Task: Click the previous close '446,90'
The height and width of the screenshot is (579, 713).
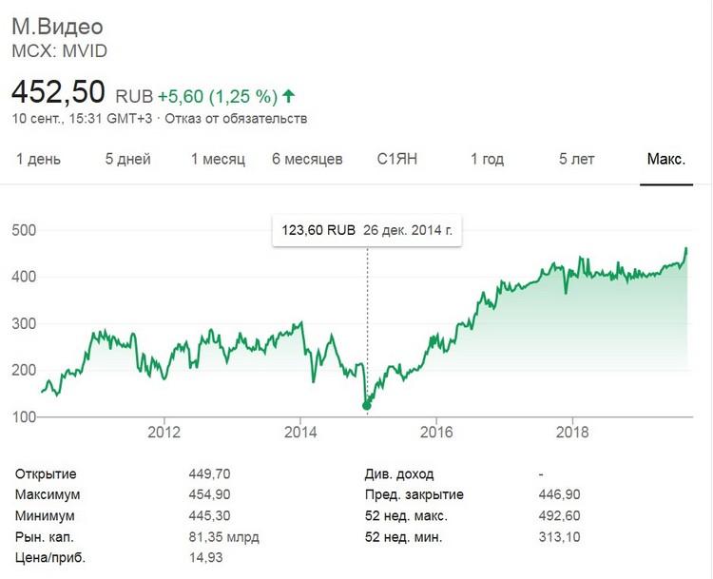Action: [560, 494]
